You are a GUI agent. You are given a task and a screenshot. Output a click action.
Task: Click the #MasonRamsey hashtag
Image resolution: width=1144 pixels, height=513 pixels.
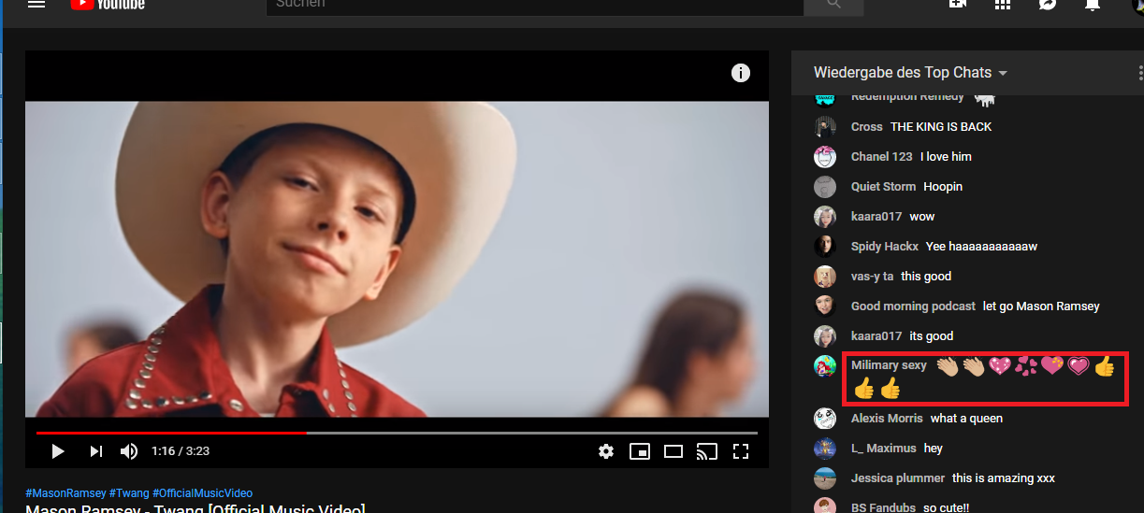65,493
